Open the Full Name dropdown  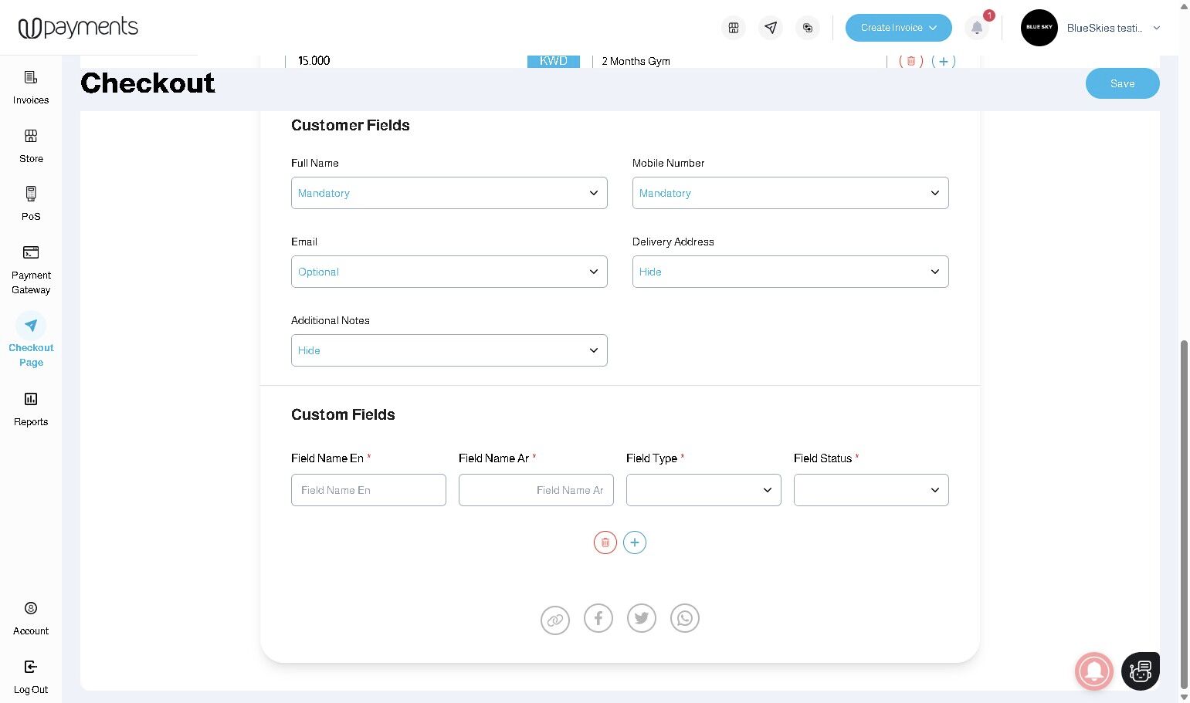449,193
